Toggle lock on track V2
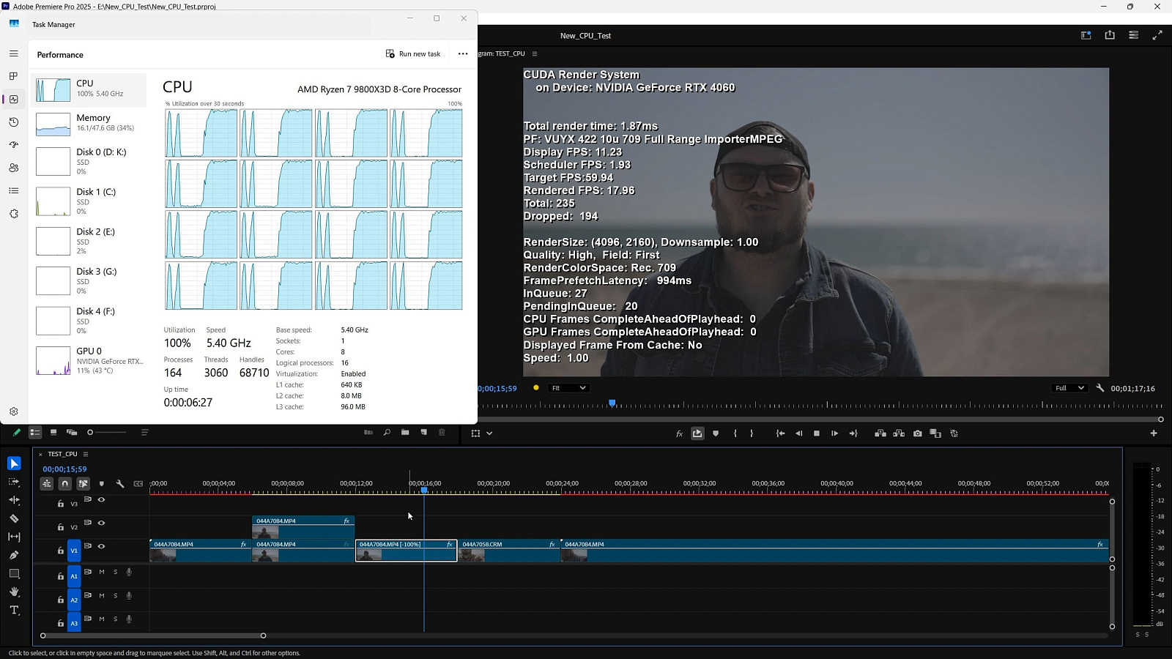Image resolution: width=1172 pixels, height=659 pixels. click(61, 526)
